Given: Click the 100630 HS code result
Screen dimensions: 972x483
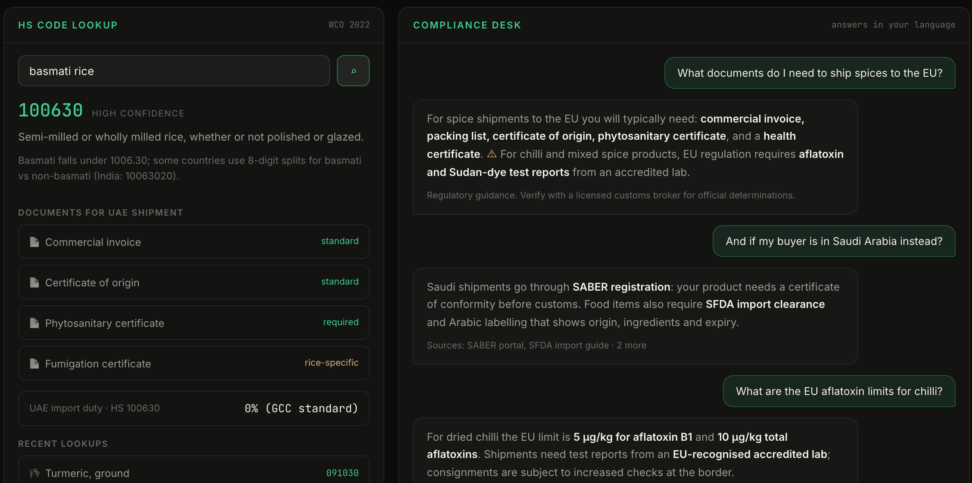Looking at the screenshot, I should 50,110.
